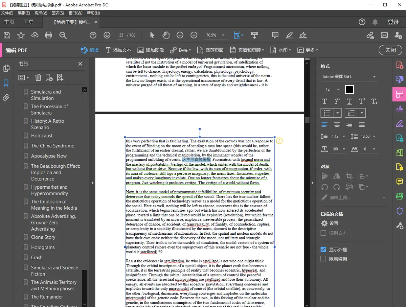The image size is (406, 307).
Task: Expand the line spacing dropdown
Action: click(x=344, y=136)
